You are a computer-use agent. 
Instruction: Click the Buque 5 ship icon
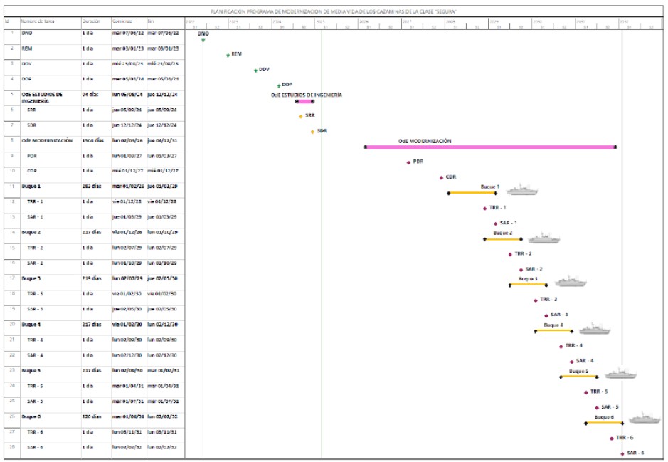(620, 374)
